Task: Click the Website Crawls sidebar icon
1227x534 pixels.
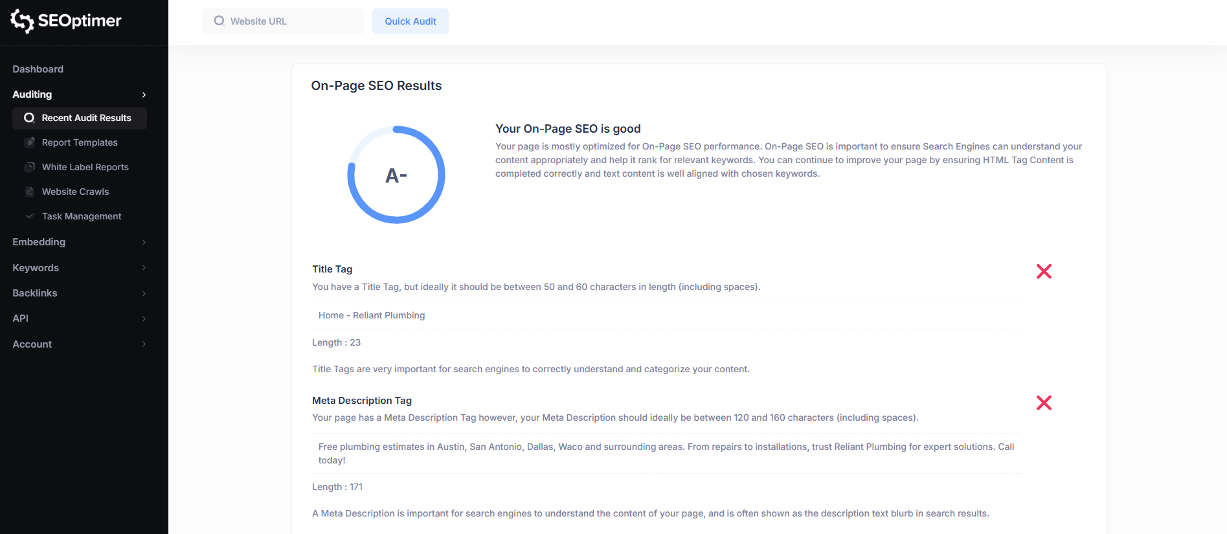Action: click(30, 192)
